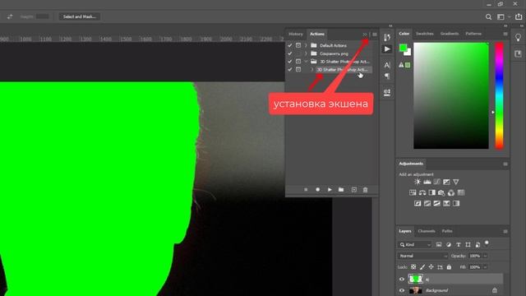Add a Black & White adjustment

pos(432,192)
